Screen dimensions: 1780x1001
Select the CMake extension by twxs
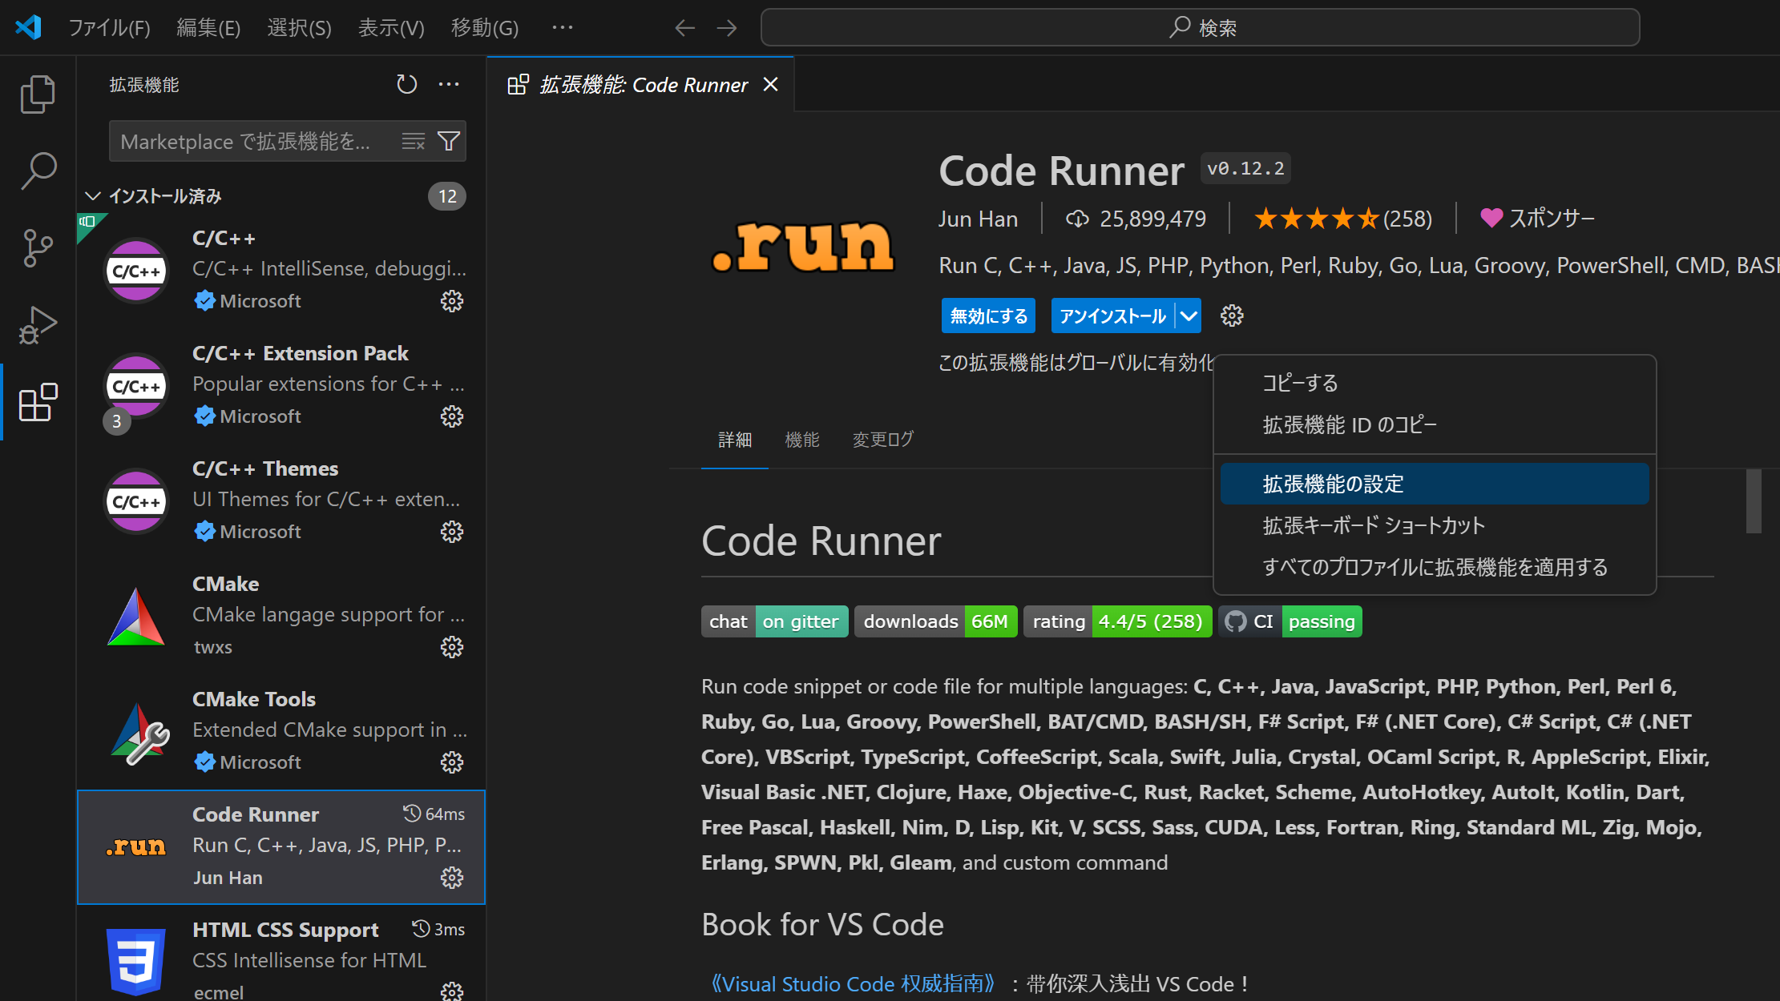click(x=281, y=616)
